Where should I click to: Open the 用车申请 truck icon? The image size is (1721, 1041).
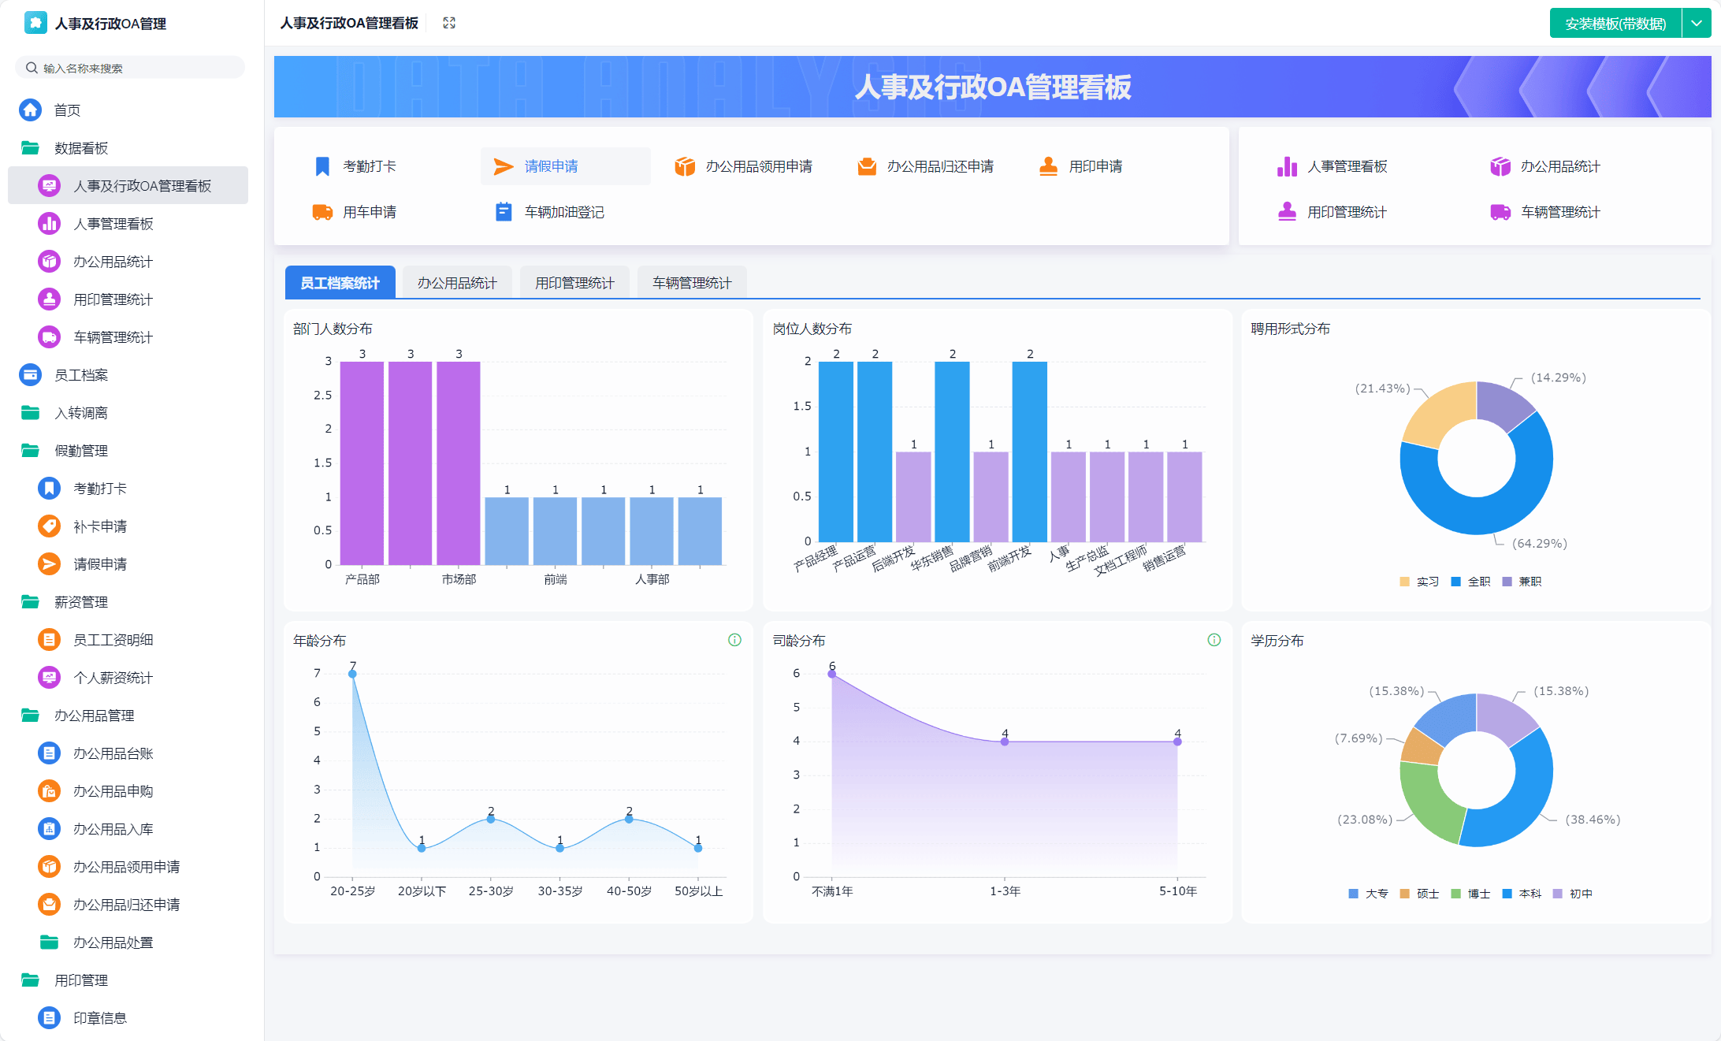point(323,211)
